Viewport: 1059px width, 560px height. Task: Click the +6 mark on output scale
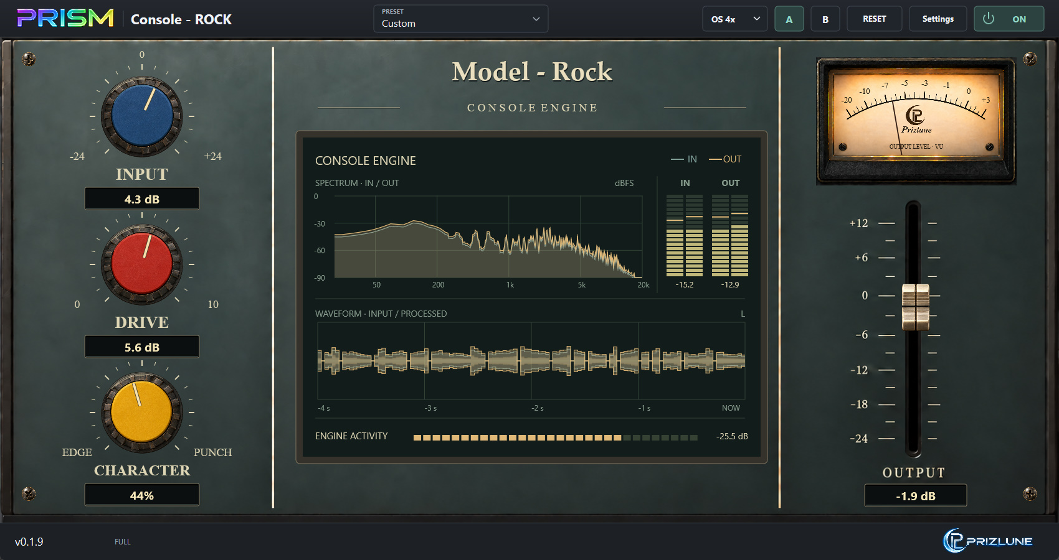(861, 258)
